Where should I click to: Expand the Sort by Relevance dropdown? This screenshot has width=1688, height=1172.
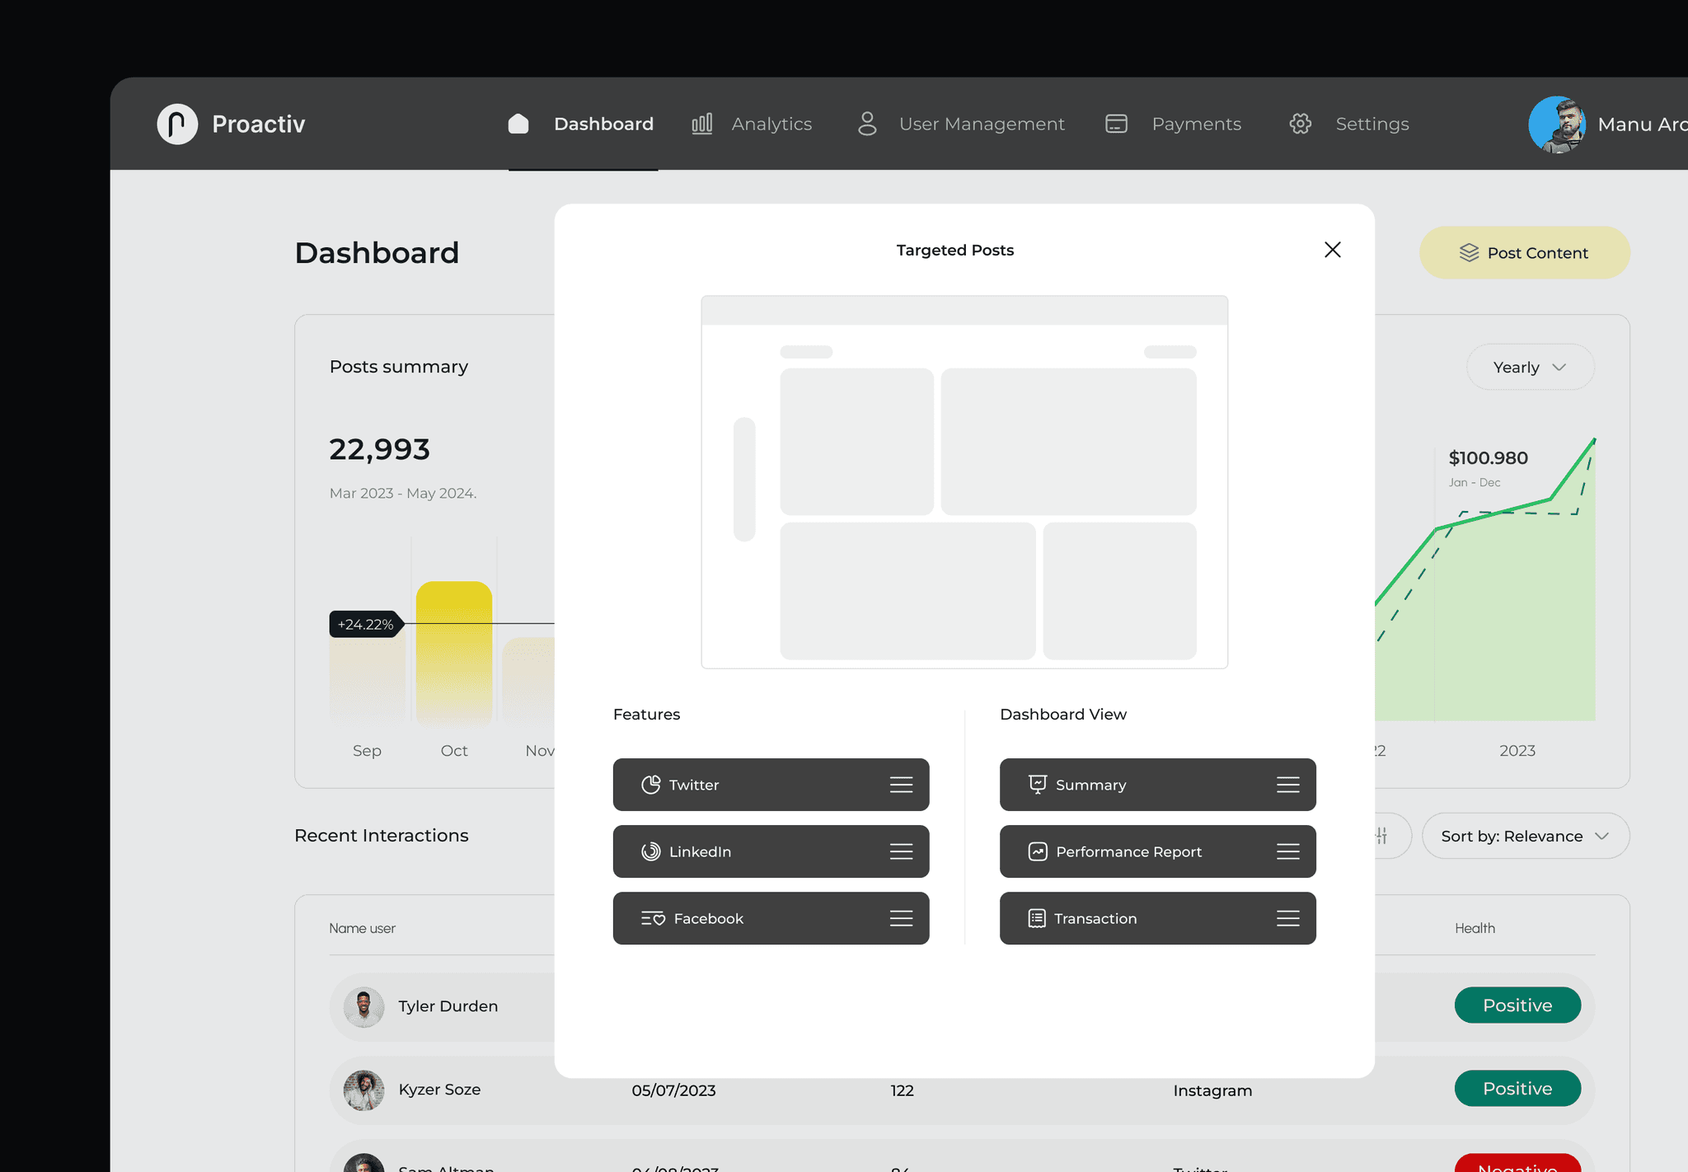tap(1525, 836)
